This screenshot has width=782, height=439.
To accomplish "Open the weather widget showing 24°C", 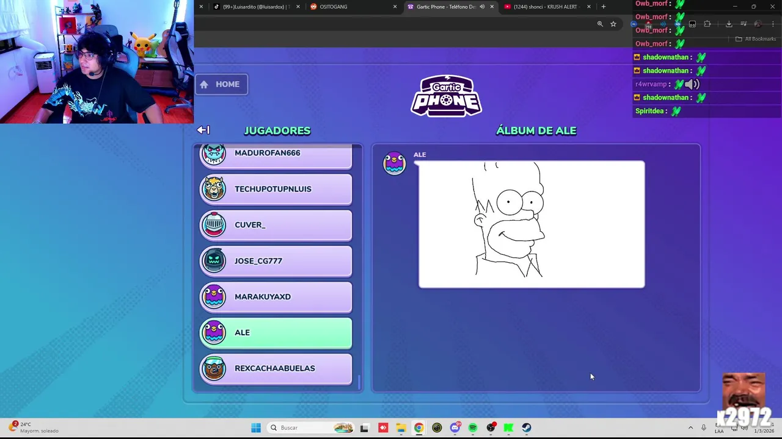I will [34, 427].
